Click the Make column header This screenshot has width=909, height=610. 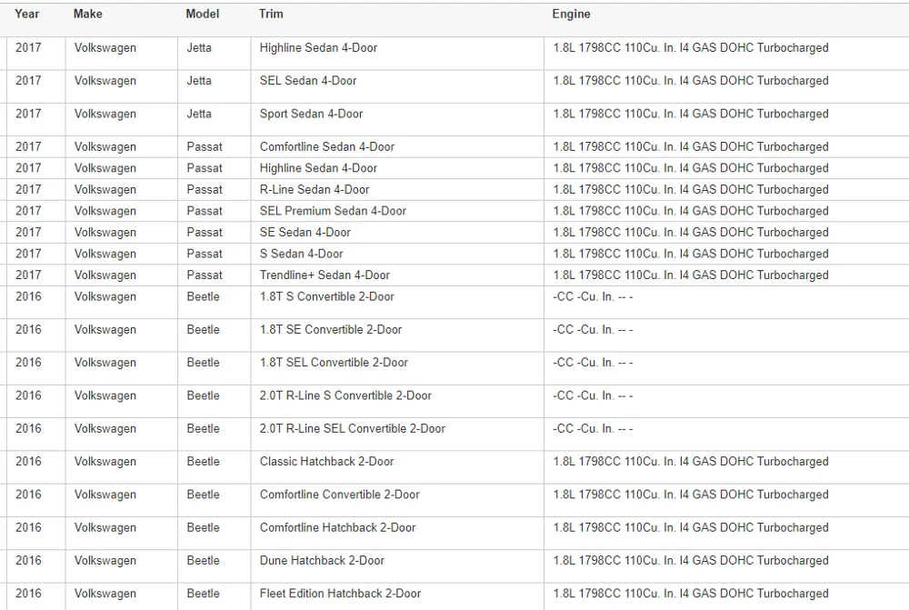click(88, 15)
